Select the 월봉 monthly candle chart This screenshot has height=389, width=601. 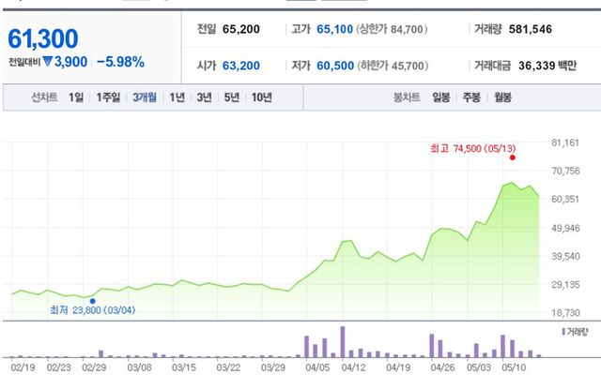tap(502, 97)
